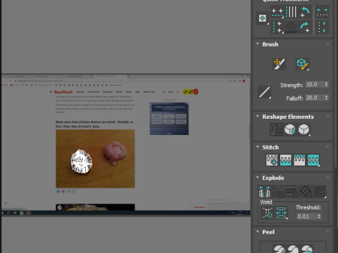Click the weld Threshold value field
The height and width of the screenshot is (253, 338).
click(307, 216)
